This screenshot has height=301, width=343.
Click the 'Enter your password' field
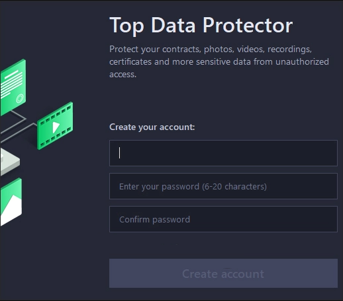click(x=223, y=186)
